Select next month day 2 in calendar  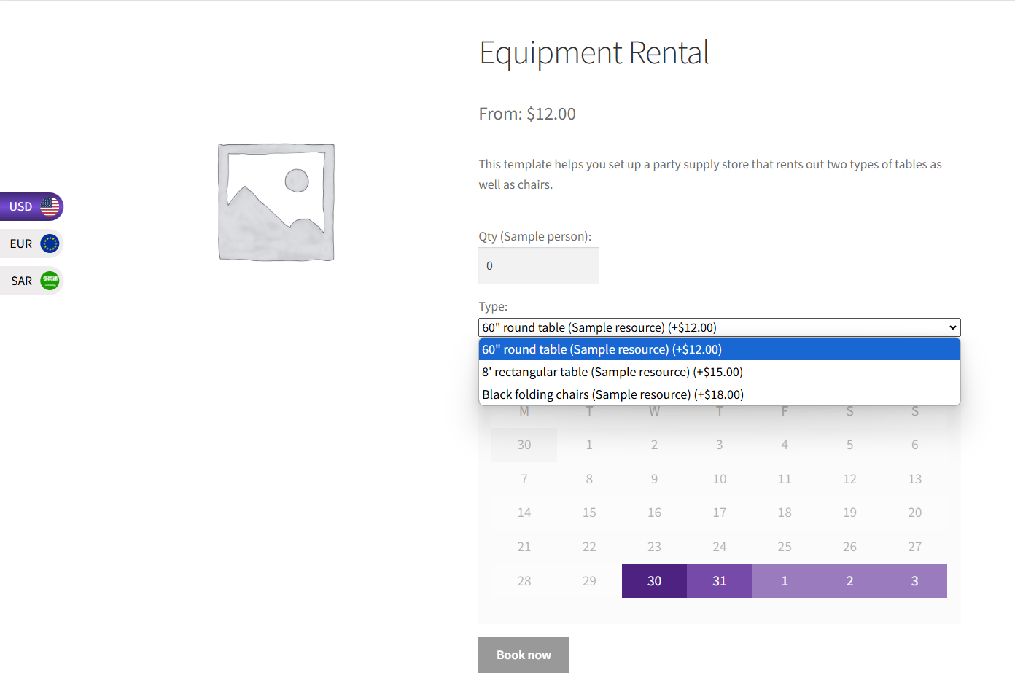click(849, 581)
